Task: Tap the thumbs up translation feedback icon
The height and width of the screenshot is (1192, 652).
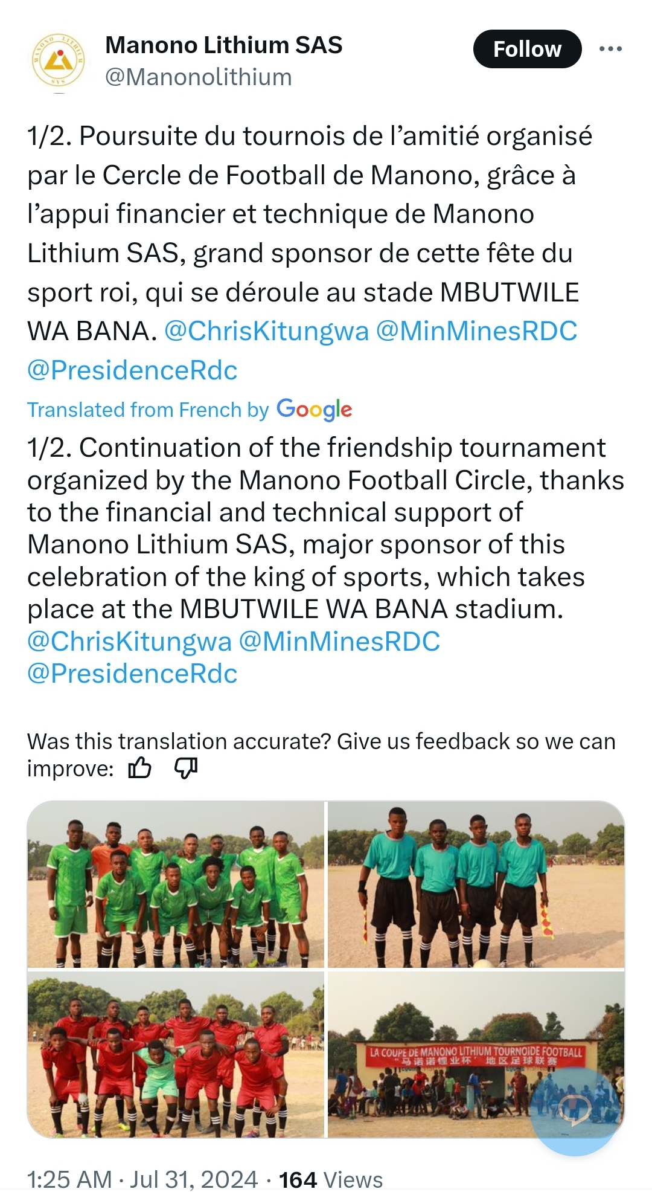Action: point(139,768)
